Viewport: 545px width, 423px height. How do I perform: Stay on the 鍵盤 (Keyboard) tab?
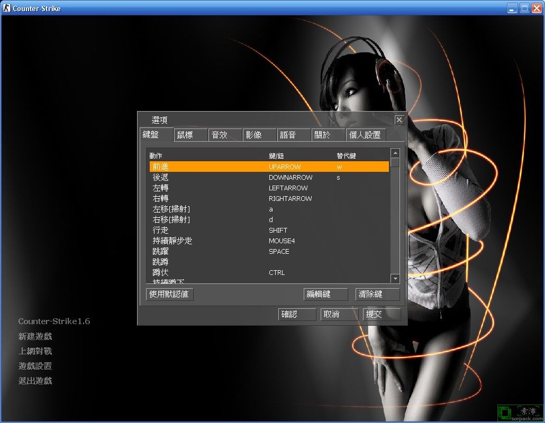156,135
